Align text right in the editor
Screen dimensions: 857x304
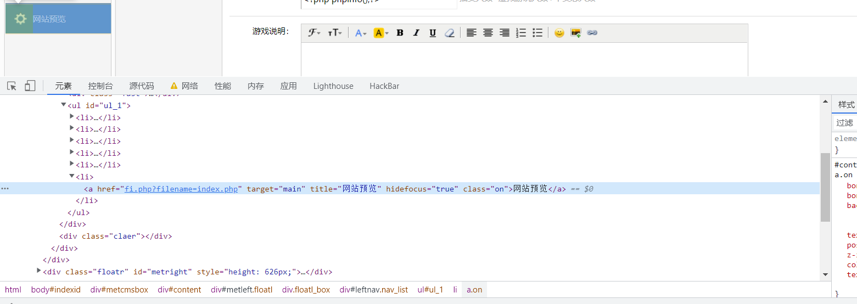(x=504, y=33)
